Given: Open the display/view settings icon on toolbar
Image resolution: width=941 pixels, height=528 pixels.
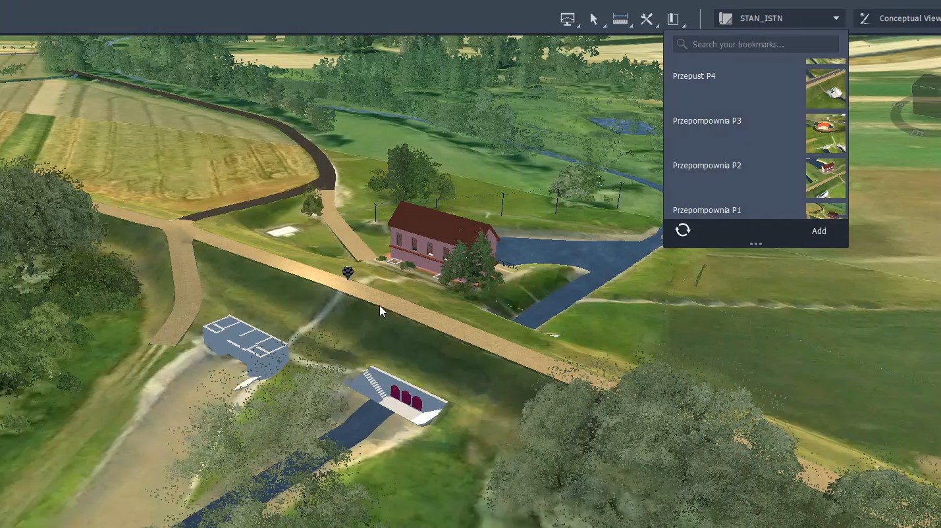Looking at the screenshot, I should [x=568, y=18].
